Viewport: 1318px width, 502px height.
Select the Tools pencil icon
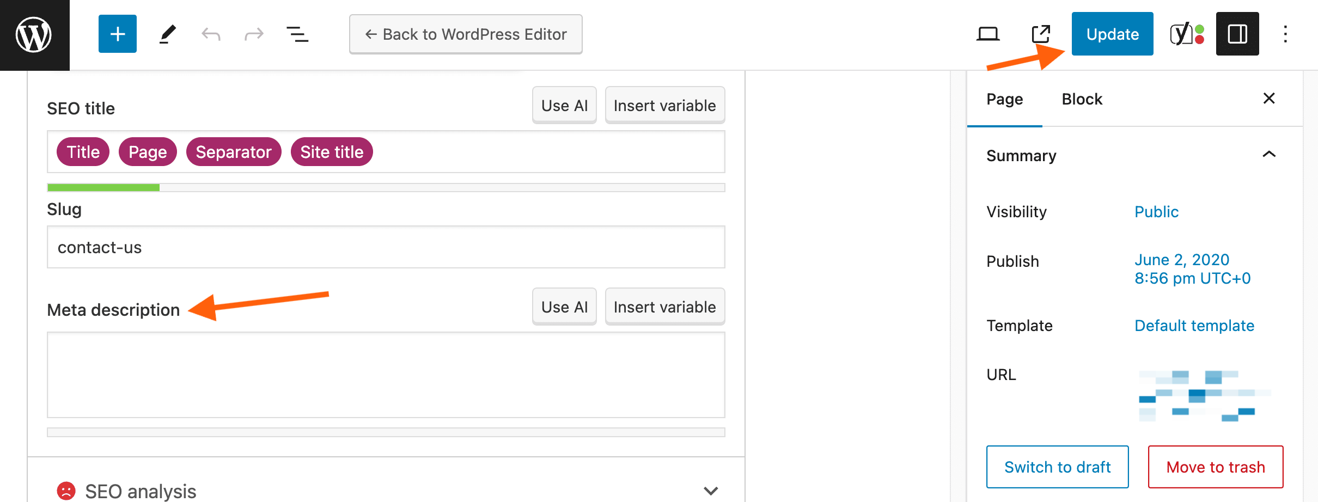[x=168, y=34]
